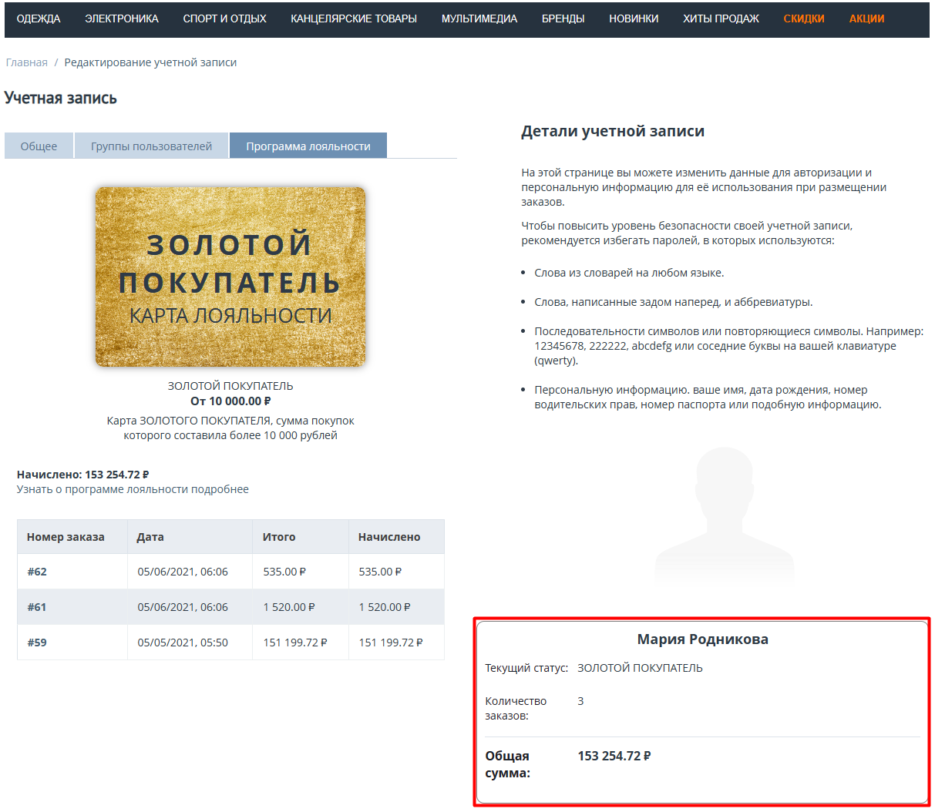Click the 'От 10 000.00 ₽' threshold text
Viewport: 935px width, 812px height.
pos(230,401)
